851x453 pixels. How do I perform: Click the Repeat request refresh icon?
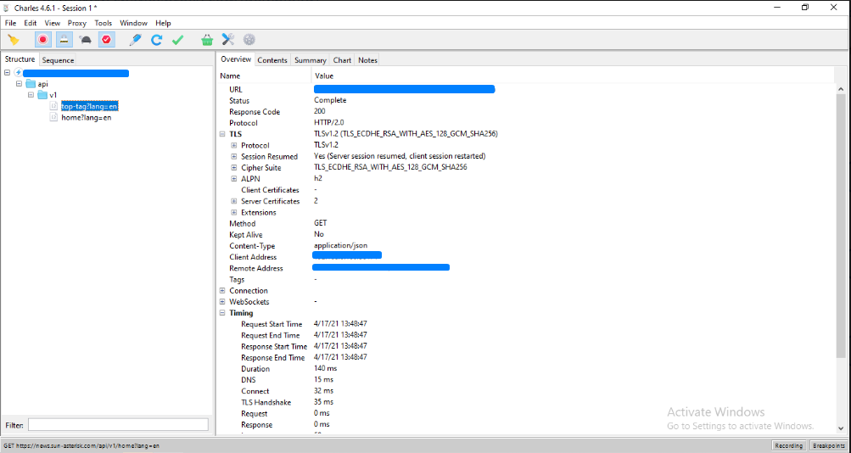pyautogui.click(x=156, y=40)
